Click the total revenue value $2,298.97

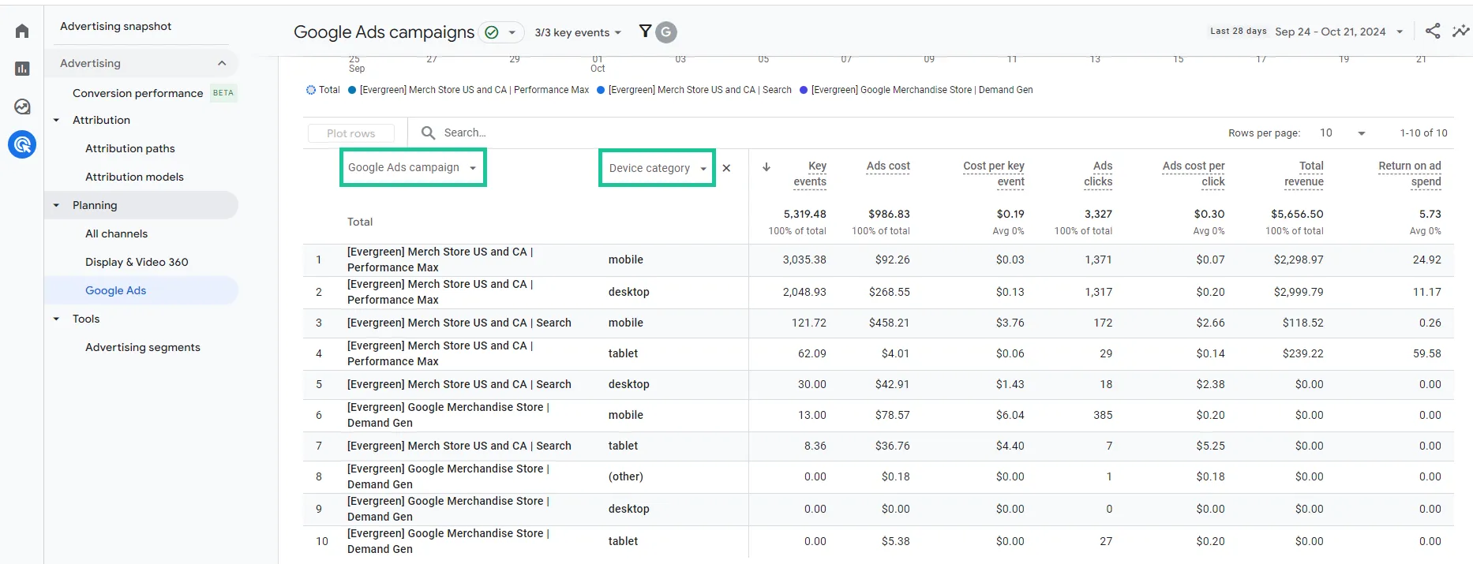pyautogui.click(x=1299, y=260)
